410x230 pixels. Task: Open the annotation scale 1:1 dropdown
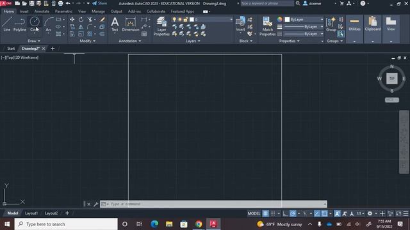click(x=361, y=213)
